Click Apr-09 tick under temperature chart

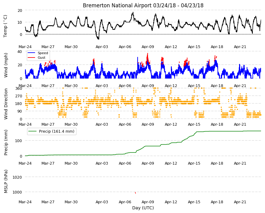pyautogui.click(x=148, y=47)
